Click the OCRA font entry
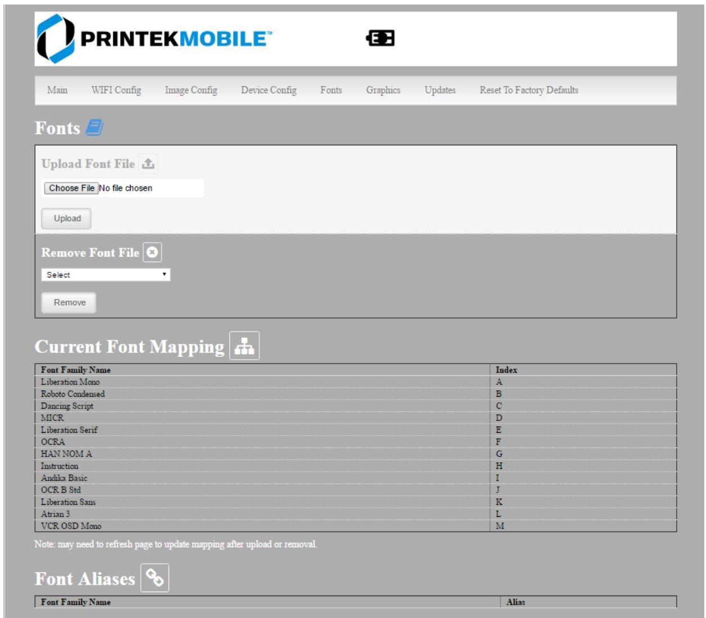Screen dimensions: 706x618 click(x=53, y=442)
